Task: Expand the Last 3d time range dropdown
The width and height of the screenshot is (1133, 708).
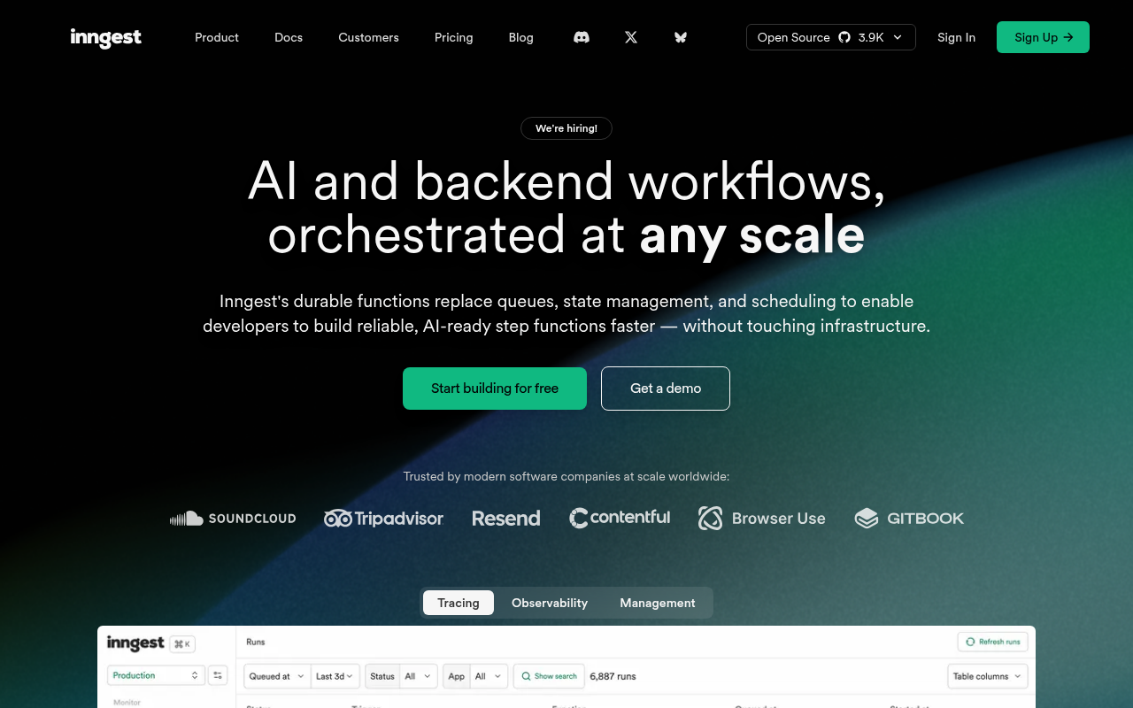Action: point(335,675)
